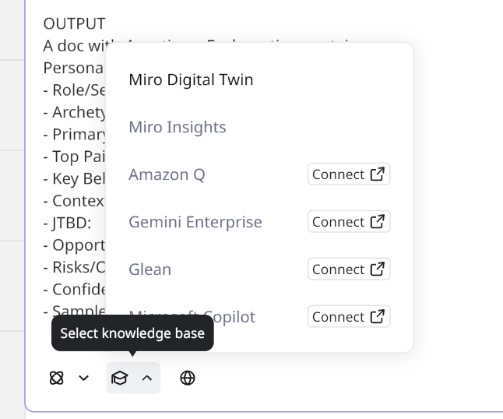
Task: Pick Gemini Enterprise in knowledge base list
Action: point(195,222)
